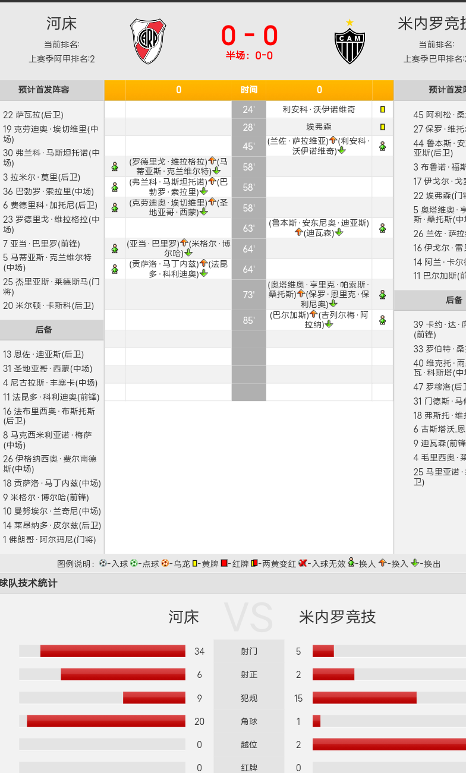
Task: Click Atlético Mineiro 犯规 bar showing 15
Action: 364,698
